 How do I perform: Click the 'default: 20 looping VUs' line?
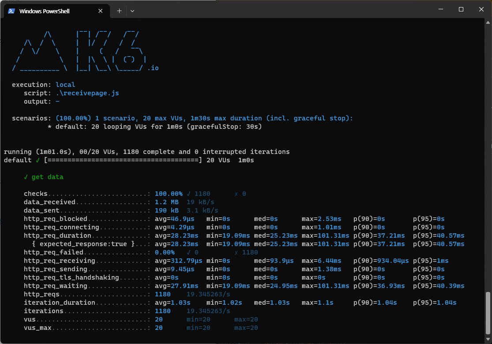click(155, 127)
